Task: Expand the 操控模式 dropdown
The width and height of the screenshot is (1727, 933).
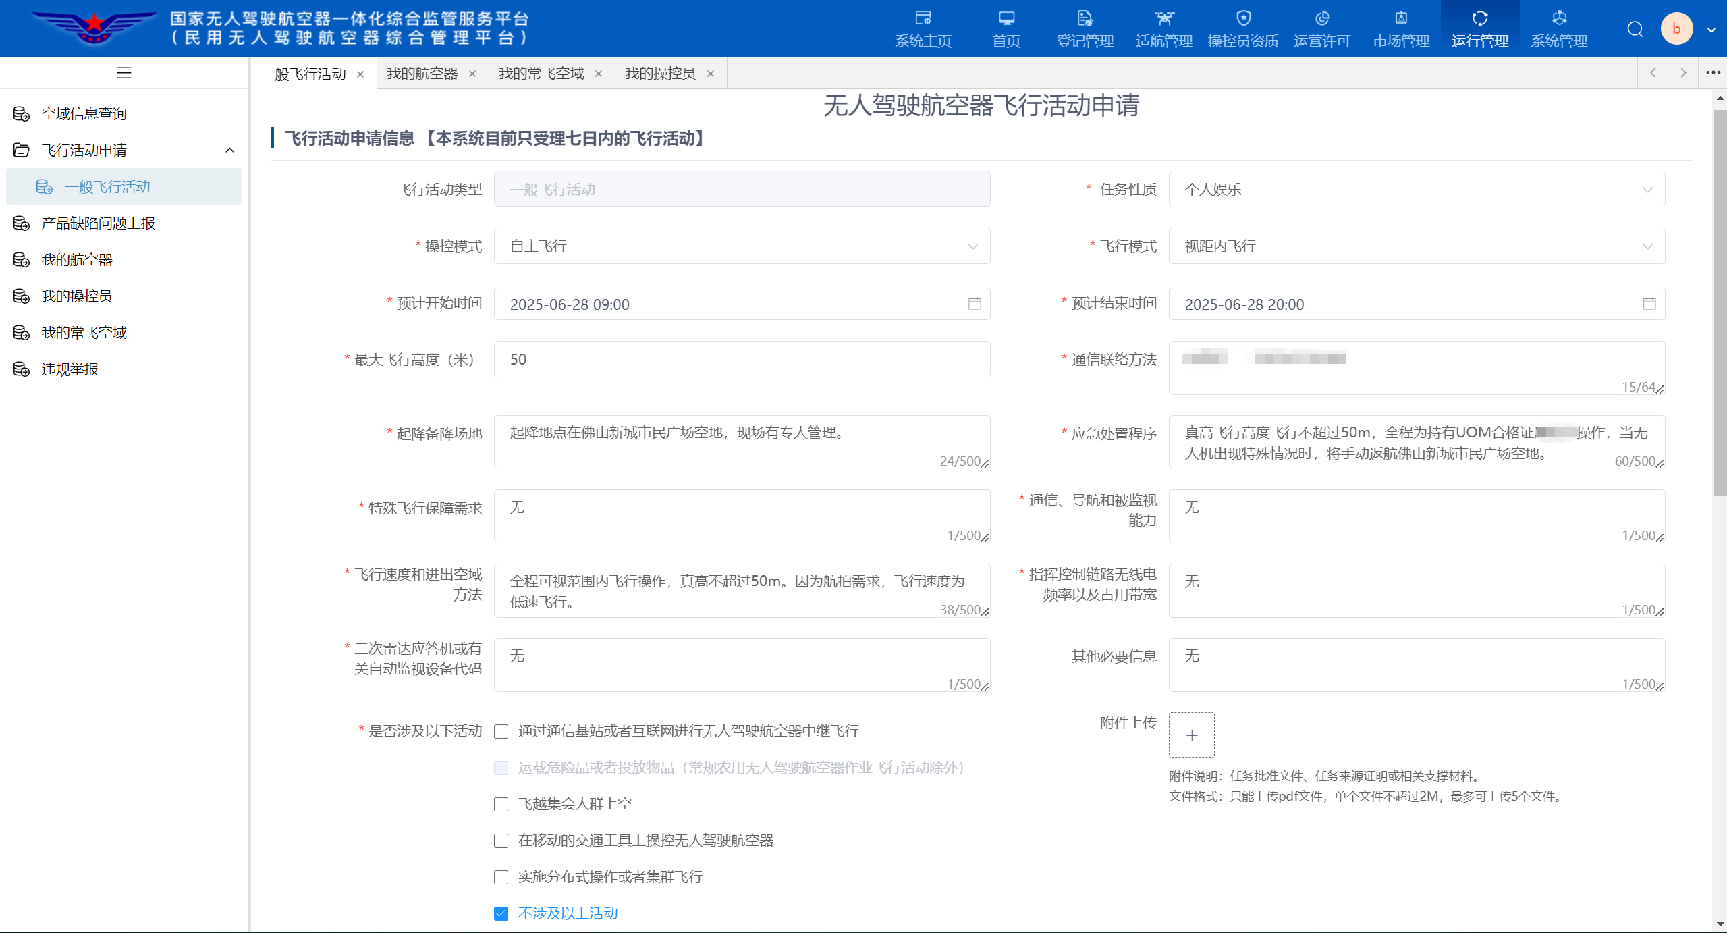Action: click(741, 246)
